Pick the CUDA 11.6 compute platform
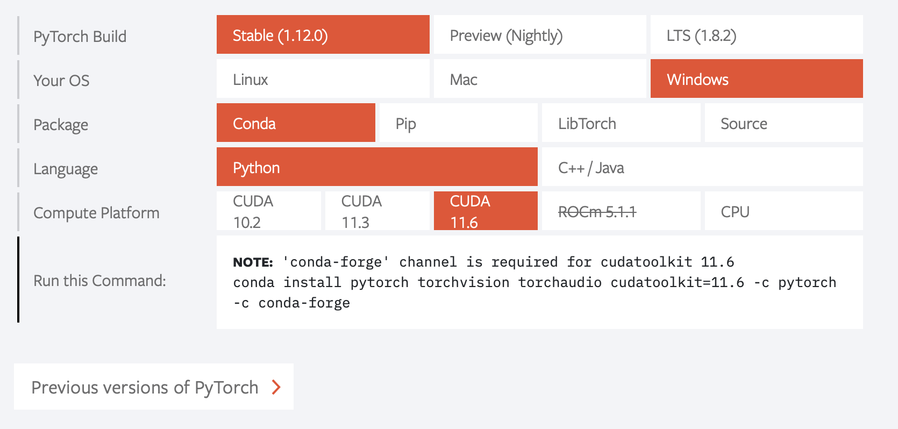The width and height of the screenshot is (898, 429). pos(485,211)
